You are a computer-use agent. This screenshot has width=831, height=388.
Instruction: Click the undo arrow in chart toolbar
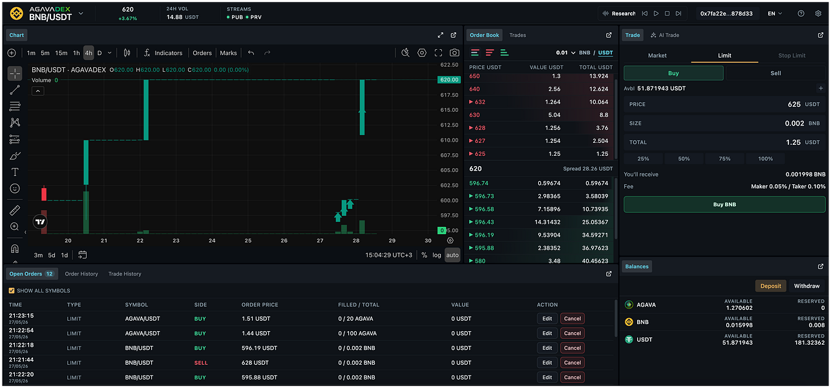[251, 53]
